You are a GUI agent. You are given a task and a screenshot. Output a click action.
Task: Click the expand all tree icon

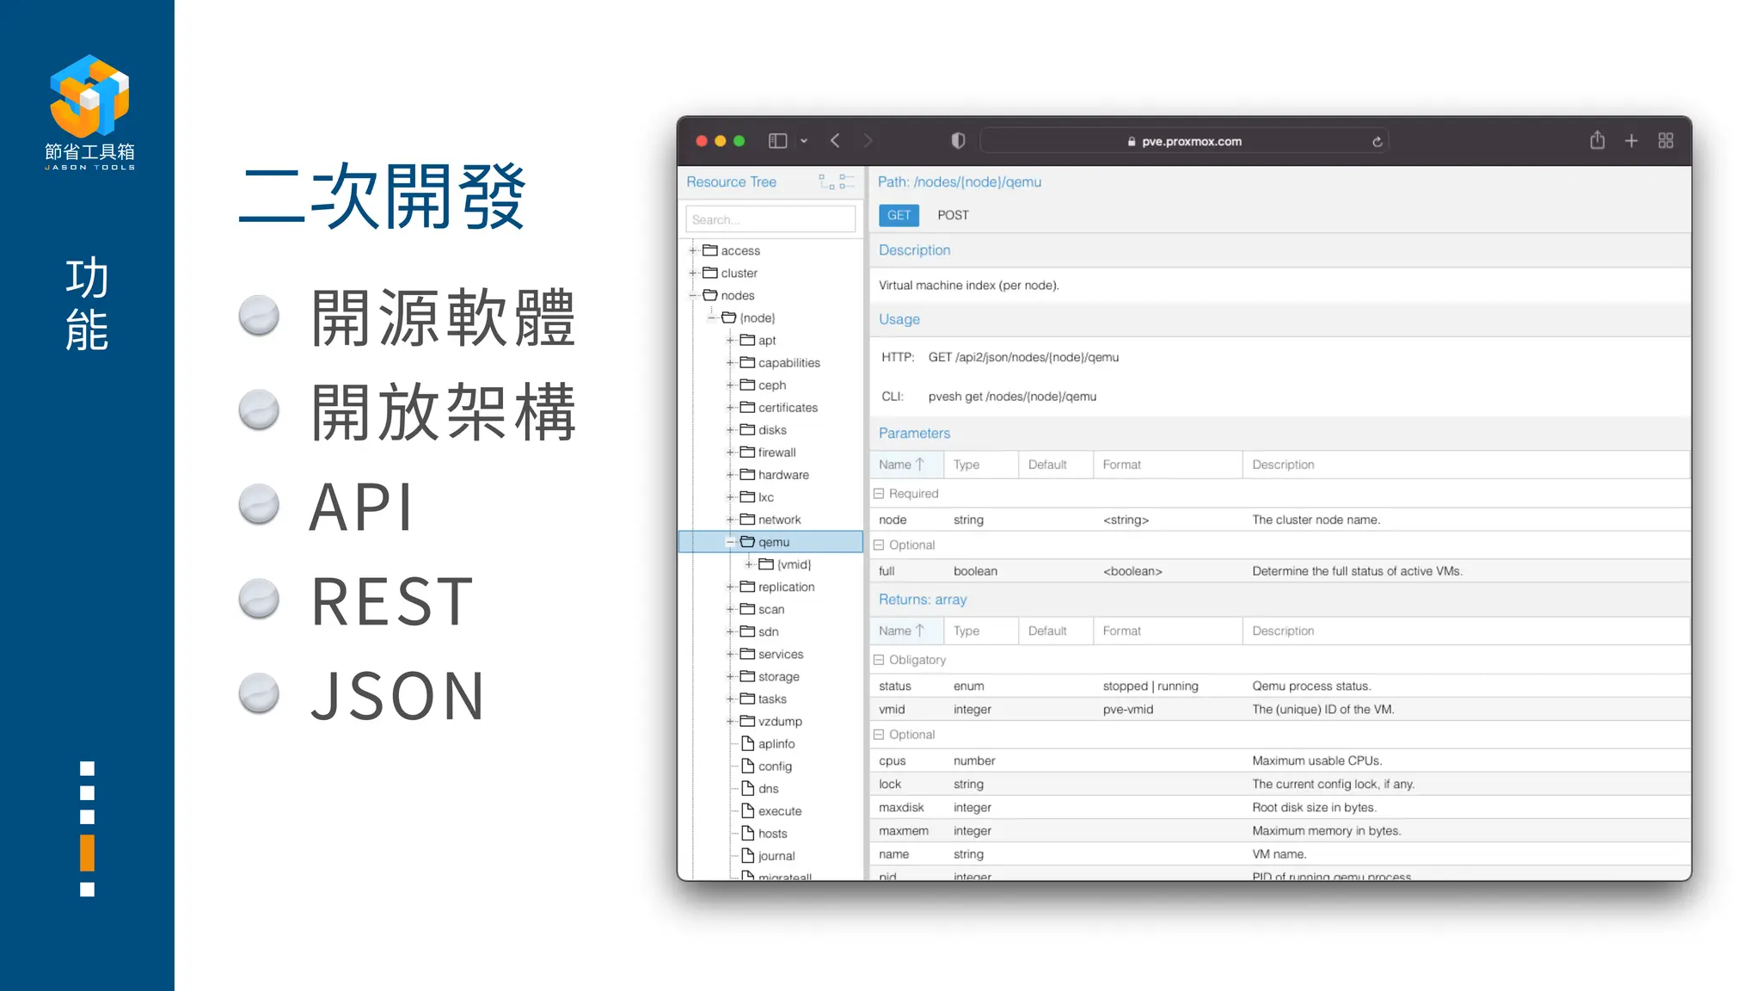827,182
